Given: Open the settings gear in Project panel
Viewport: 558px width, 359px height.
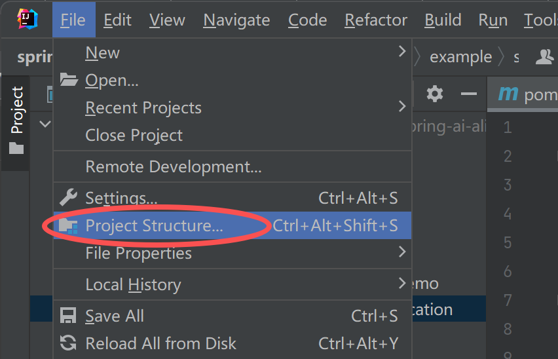Looking at the screenshot, I should point(435,94).
